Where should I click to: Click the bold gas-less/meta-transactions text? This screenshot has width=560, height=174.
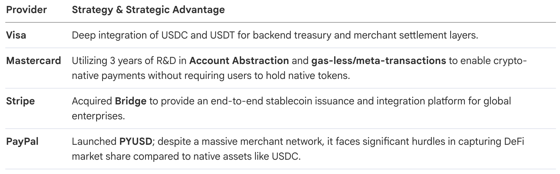pyautogui.click(x=379, y=61)
